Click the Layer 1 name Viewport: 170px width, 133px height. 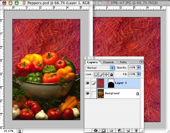(121, 83)
